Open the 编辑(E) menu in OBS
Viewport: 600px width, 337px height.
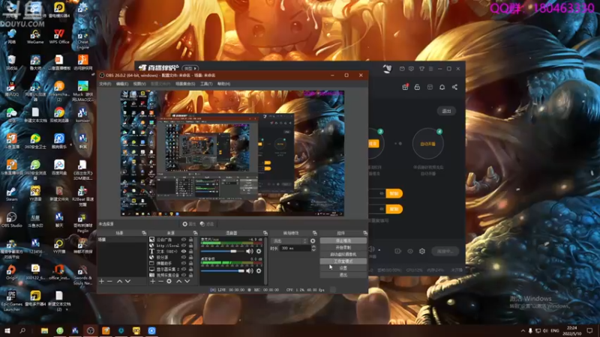click(x=122, y=84)
